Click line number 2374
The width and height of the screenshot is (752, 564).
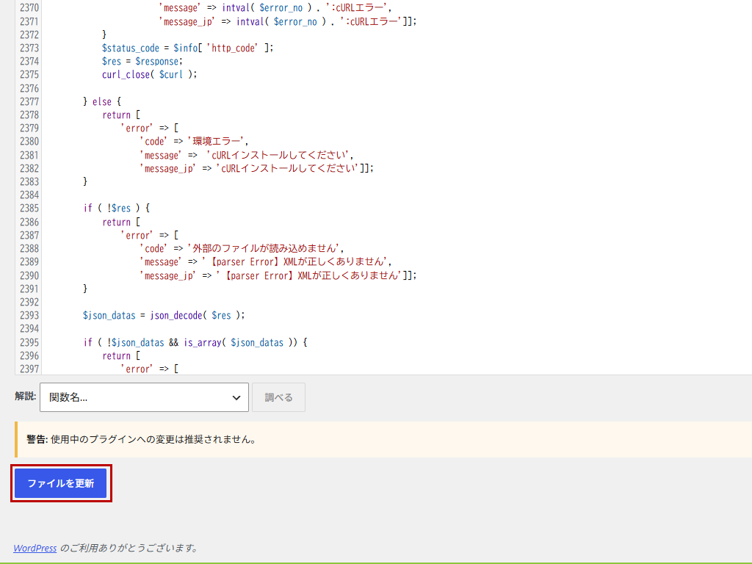[29, 62]
